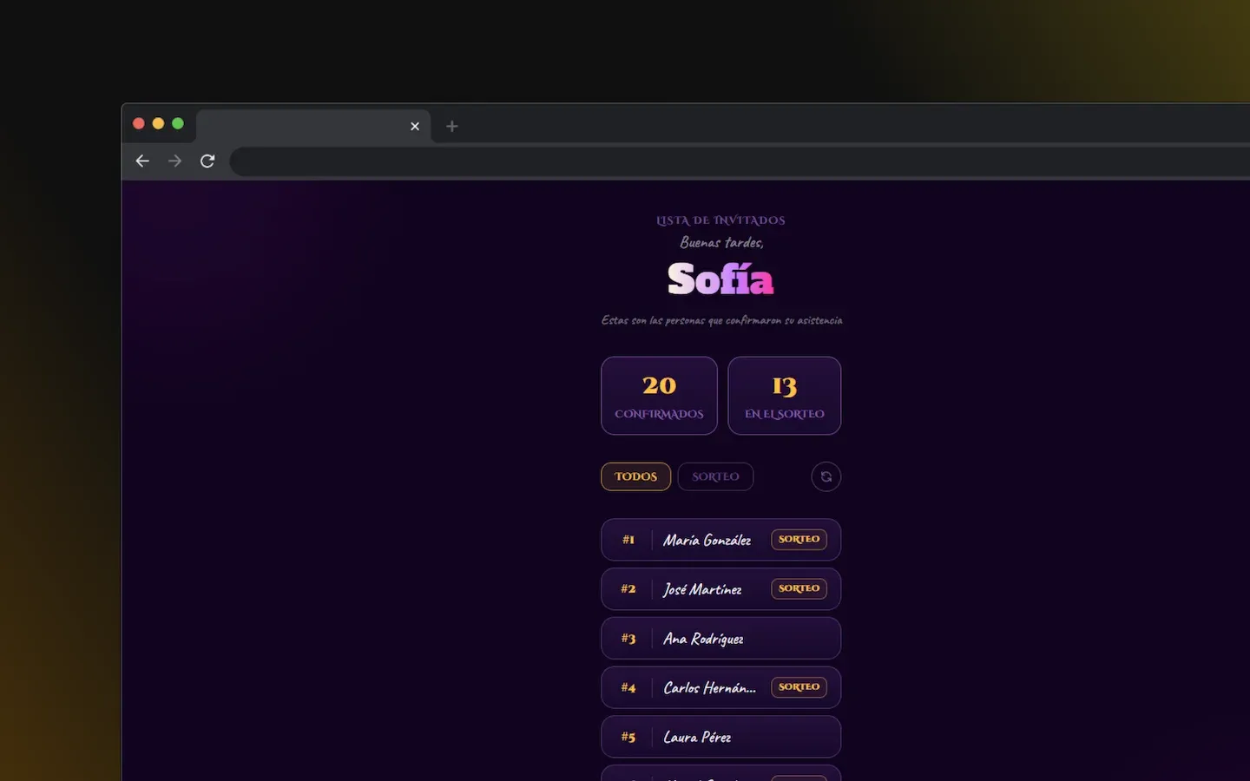
Task: Click the 13 En el sorteo stat card
Action: coord(784,396)
